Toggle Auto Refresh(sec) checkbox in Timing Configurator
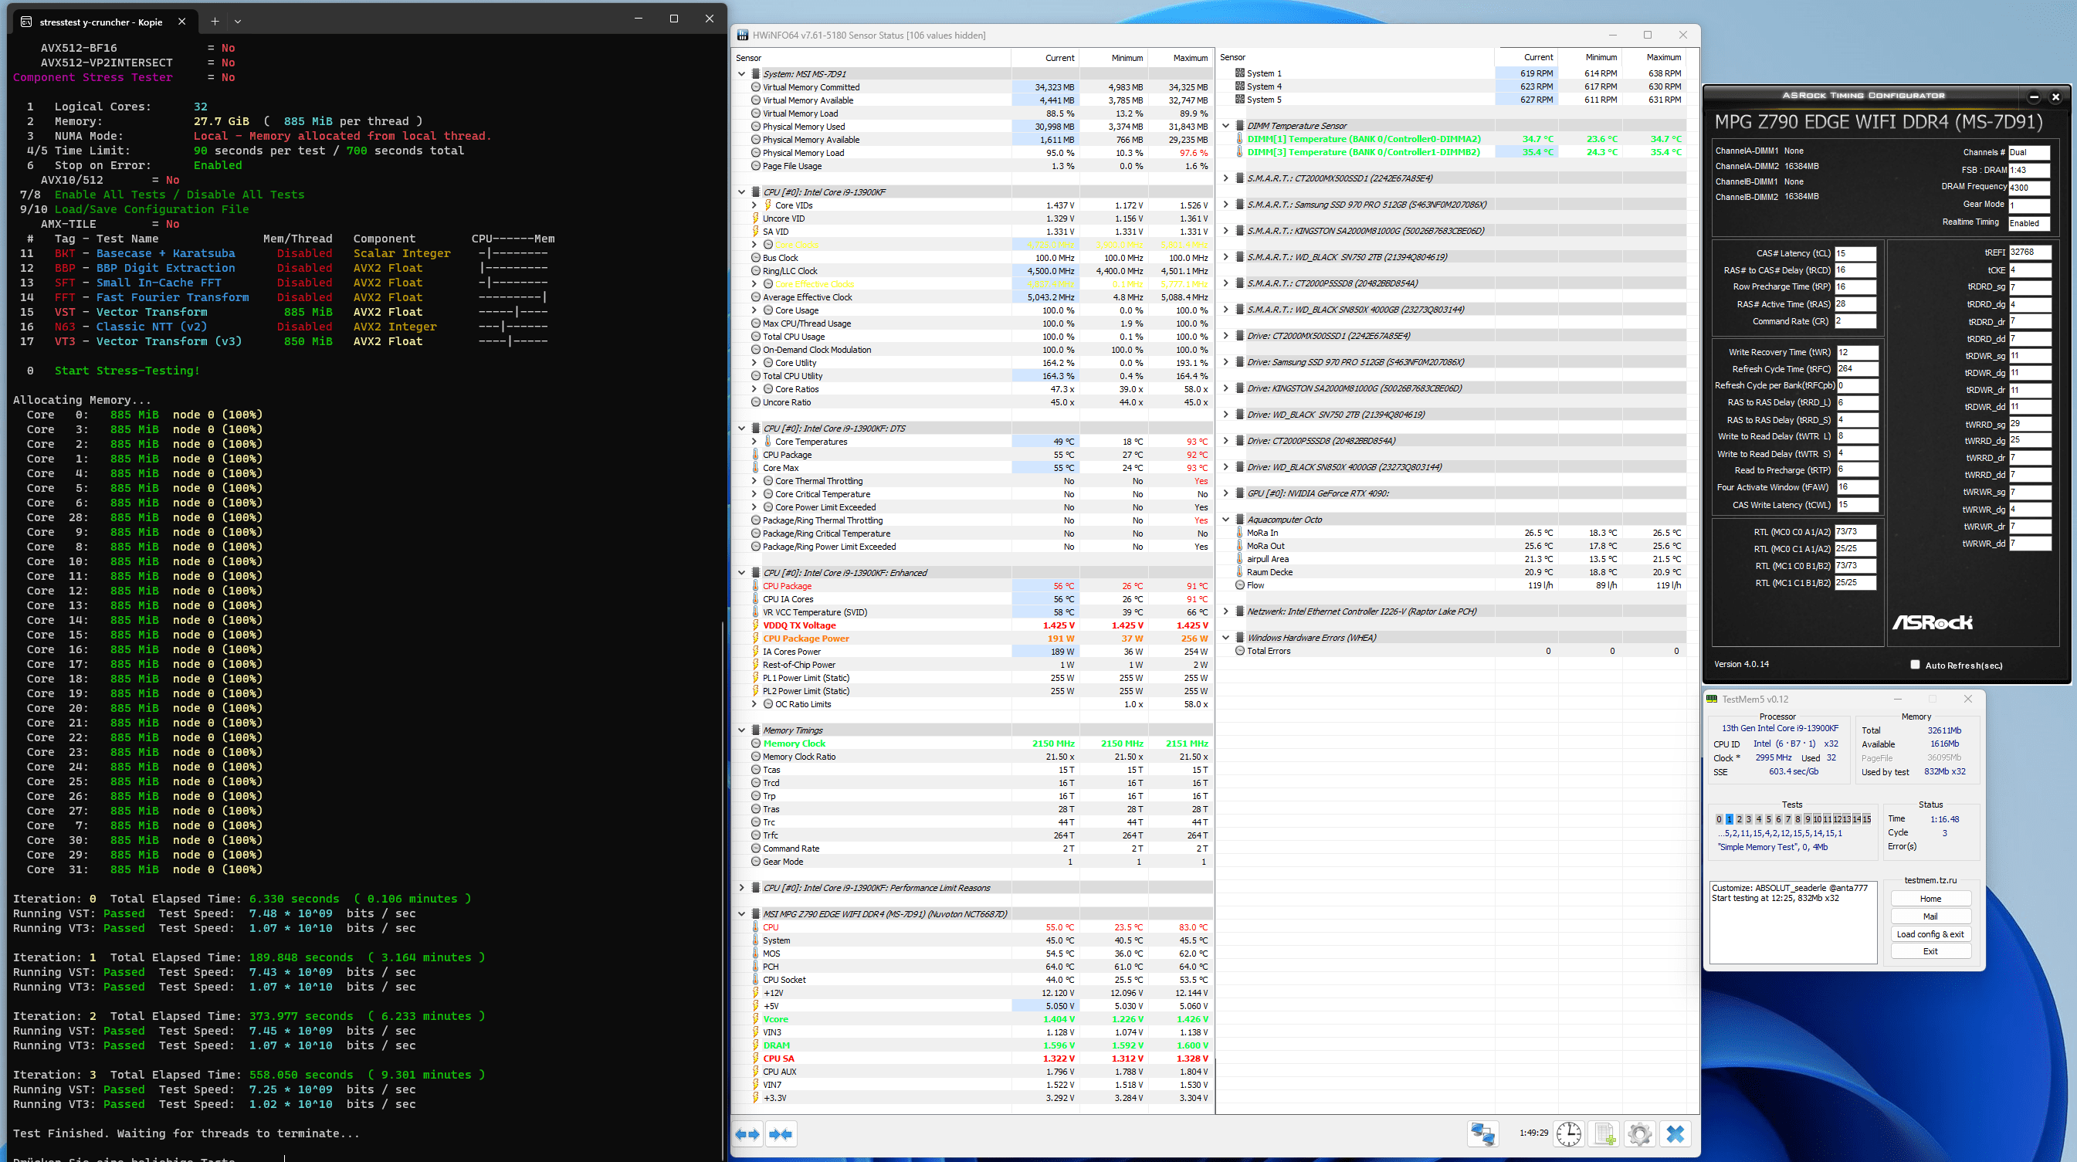 point(1915,665)
